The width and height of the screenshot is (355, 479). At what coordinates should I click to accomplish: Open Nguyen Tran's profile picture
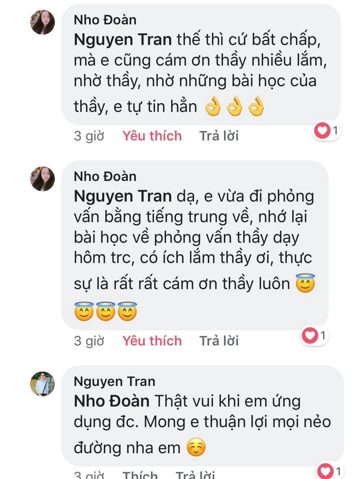point(43,384)
